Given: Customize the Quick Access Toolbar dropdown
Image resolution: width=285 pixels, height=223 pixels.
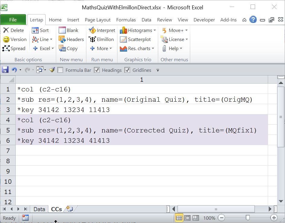Looking at the screenshot, I should [x=158, y=70].
